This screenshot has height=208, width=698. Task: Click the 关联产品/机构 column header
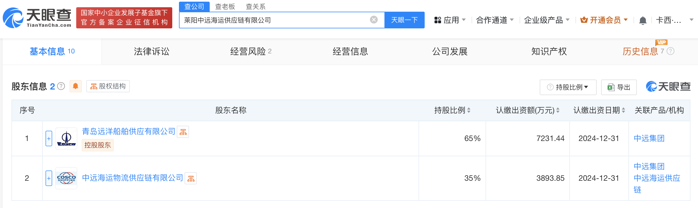tap(659, 110)
